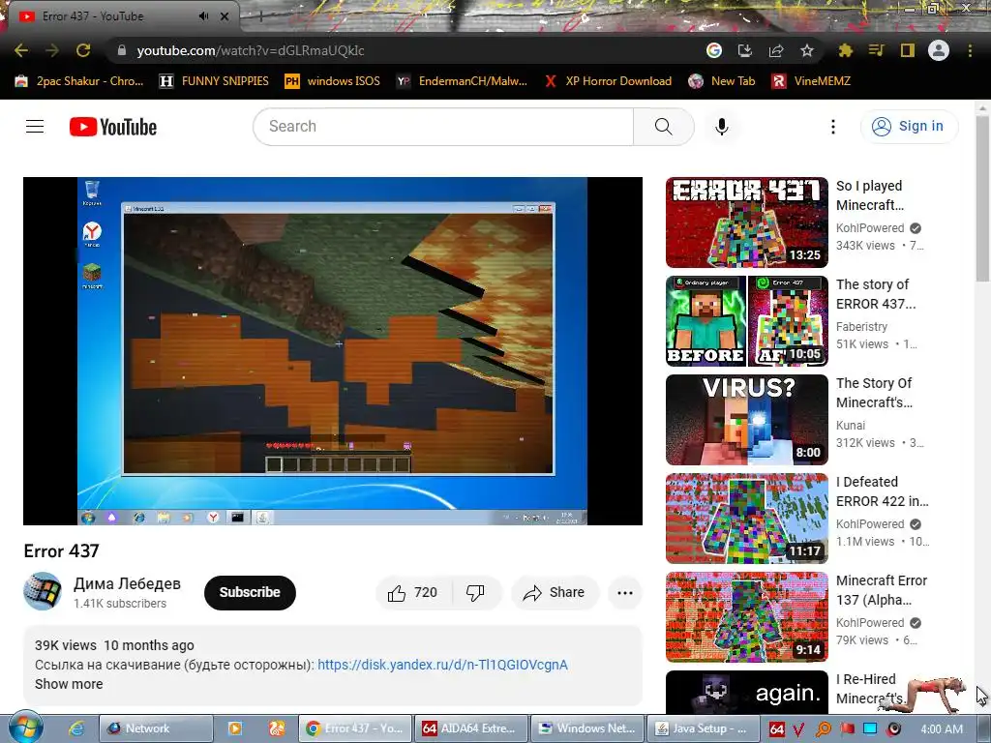The height and width of the screenshot is (743, 991).
Task: Switch to the Network taskbar window
Action: click(156, 728)
